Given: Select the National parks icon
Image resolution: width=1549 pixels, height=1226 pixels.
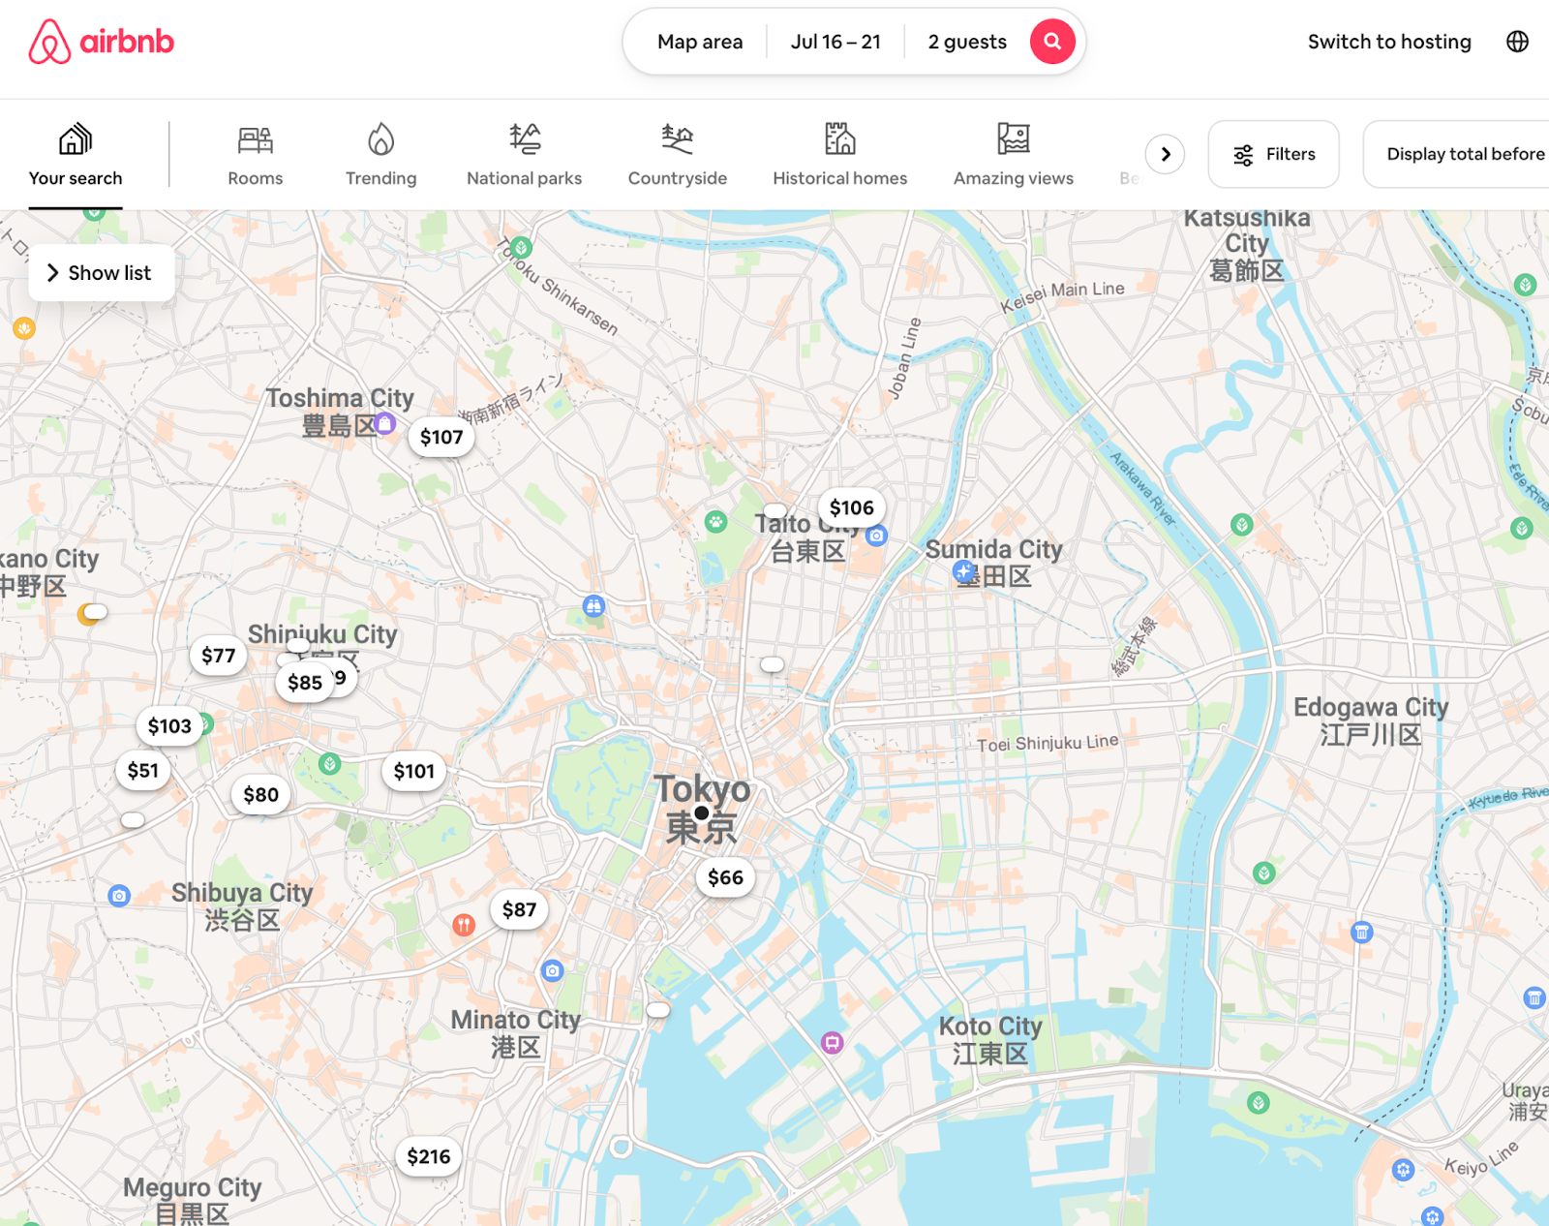Looking at the screenshot, I should (525, 139).
